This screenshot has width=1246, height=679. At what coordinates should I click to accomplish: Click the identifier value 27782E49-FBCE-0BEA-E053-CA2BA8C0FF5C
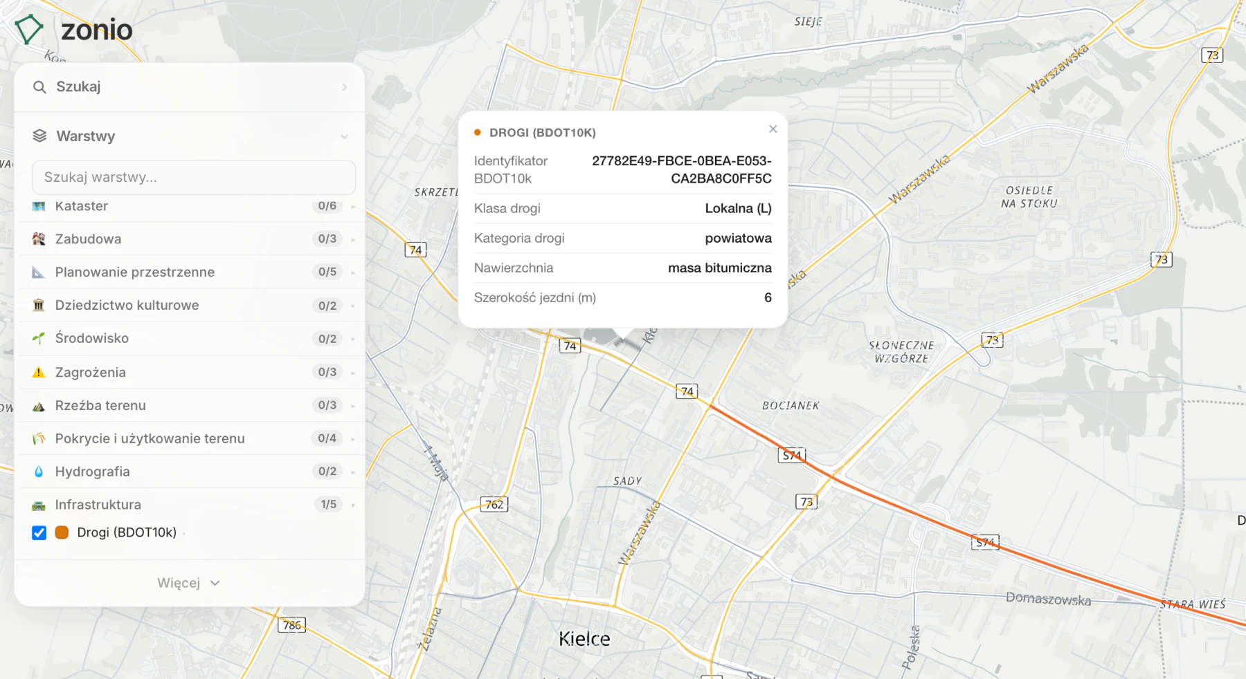coord(682,170)
